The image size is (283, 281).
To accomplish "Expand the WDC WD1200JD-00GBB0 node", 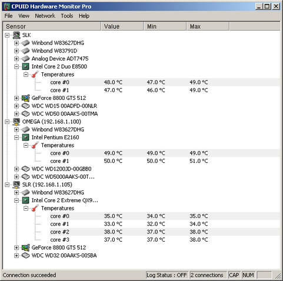I will tap(16, 169).
